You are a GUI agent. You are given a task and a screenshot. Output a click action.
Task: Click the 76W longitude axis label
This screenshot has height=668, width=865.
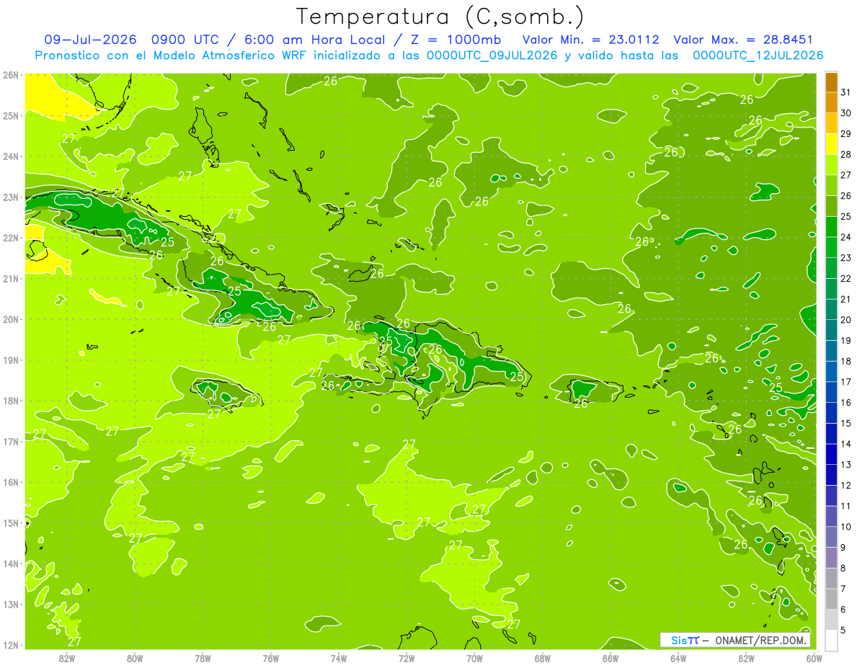(x=271, y=658)
